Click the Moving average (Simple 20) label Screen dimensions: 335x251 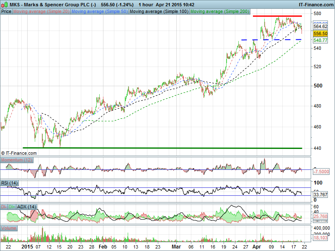pos(41,12)
